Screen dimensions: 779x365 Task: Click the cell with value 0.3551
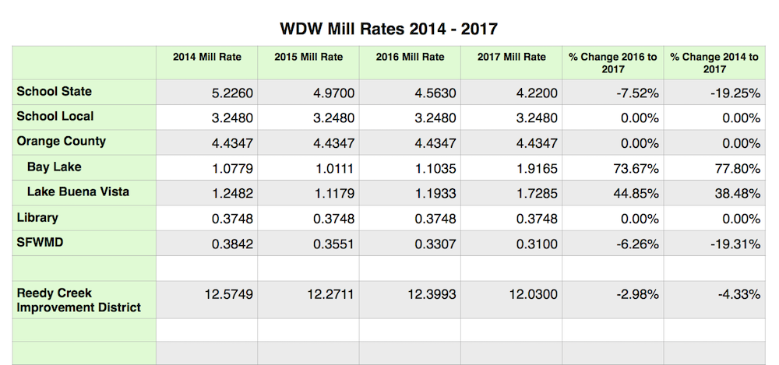click(x=308, y=244)
